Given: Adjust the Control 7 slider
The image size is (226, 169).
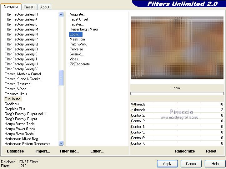Looking at the screenshot, I should pyautogui.click(x=177, y=143).
